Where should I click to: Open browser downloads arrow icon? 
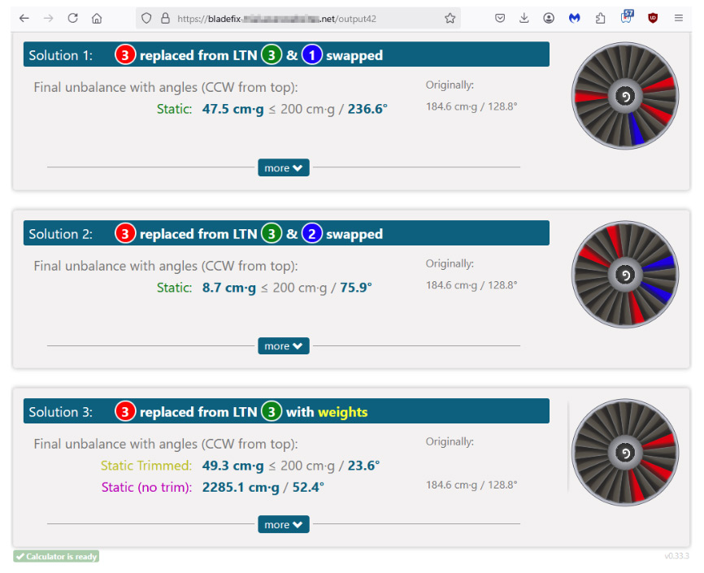click(x=524, y=18)
